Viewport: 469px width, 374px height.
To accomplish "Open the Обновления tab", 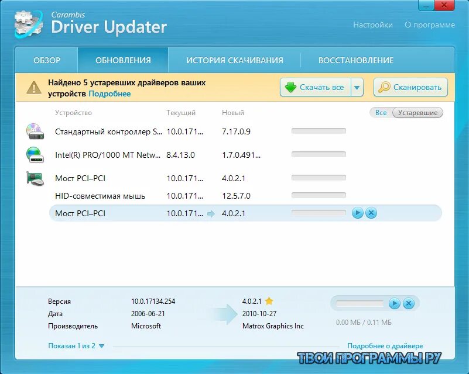I will click(123, 60).
